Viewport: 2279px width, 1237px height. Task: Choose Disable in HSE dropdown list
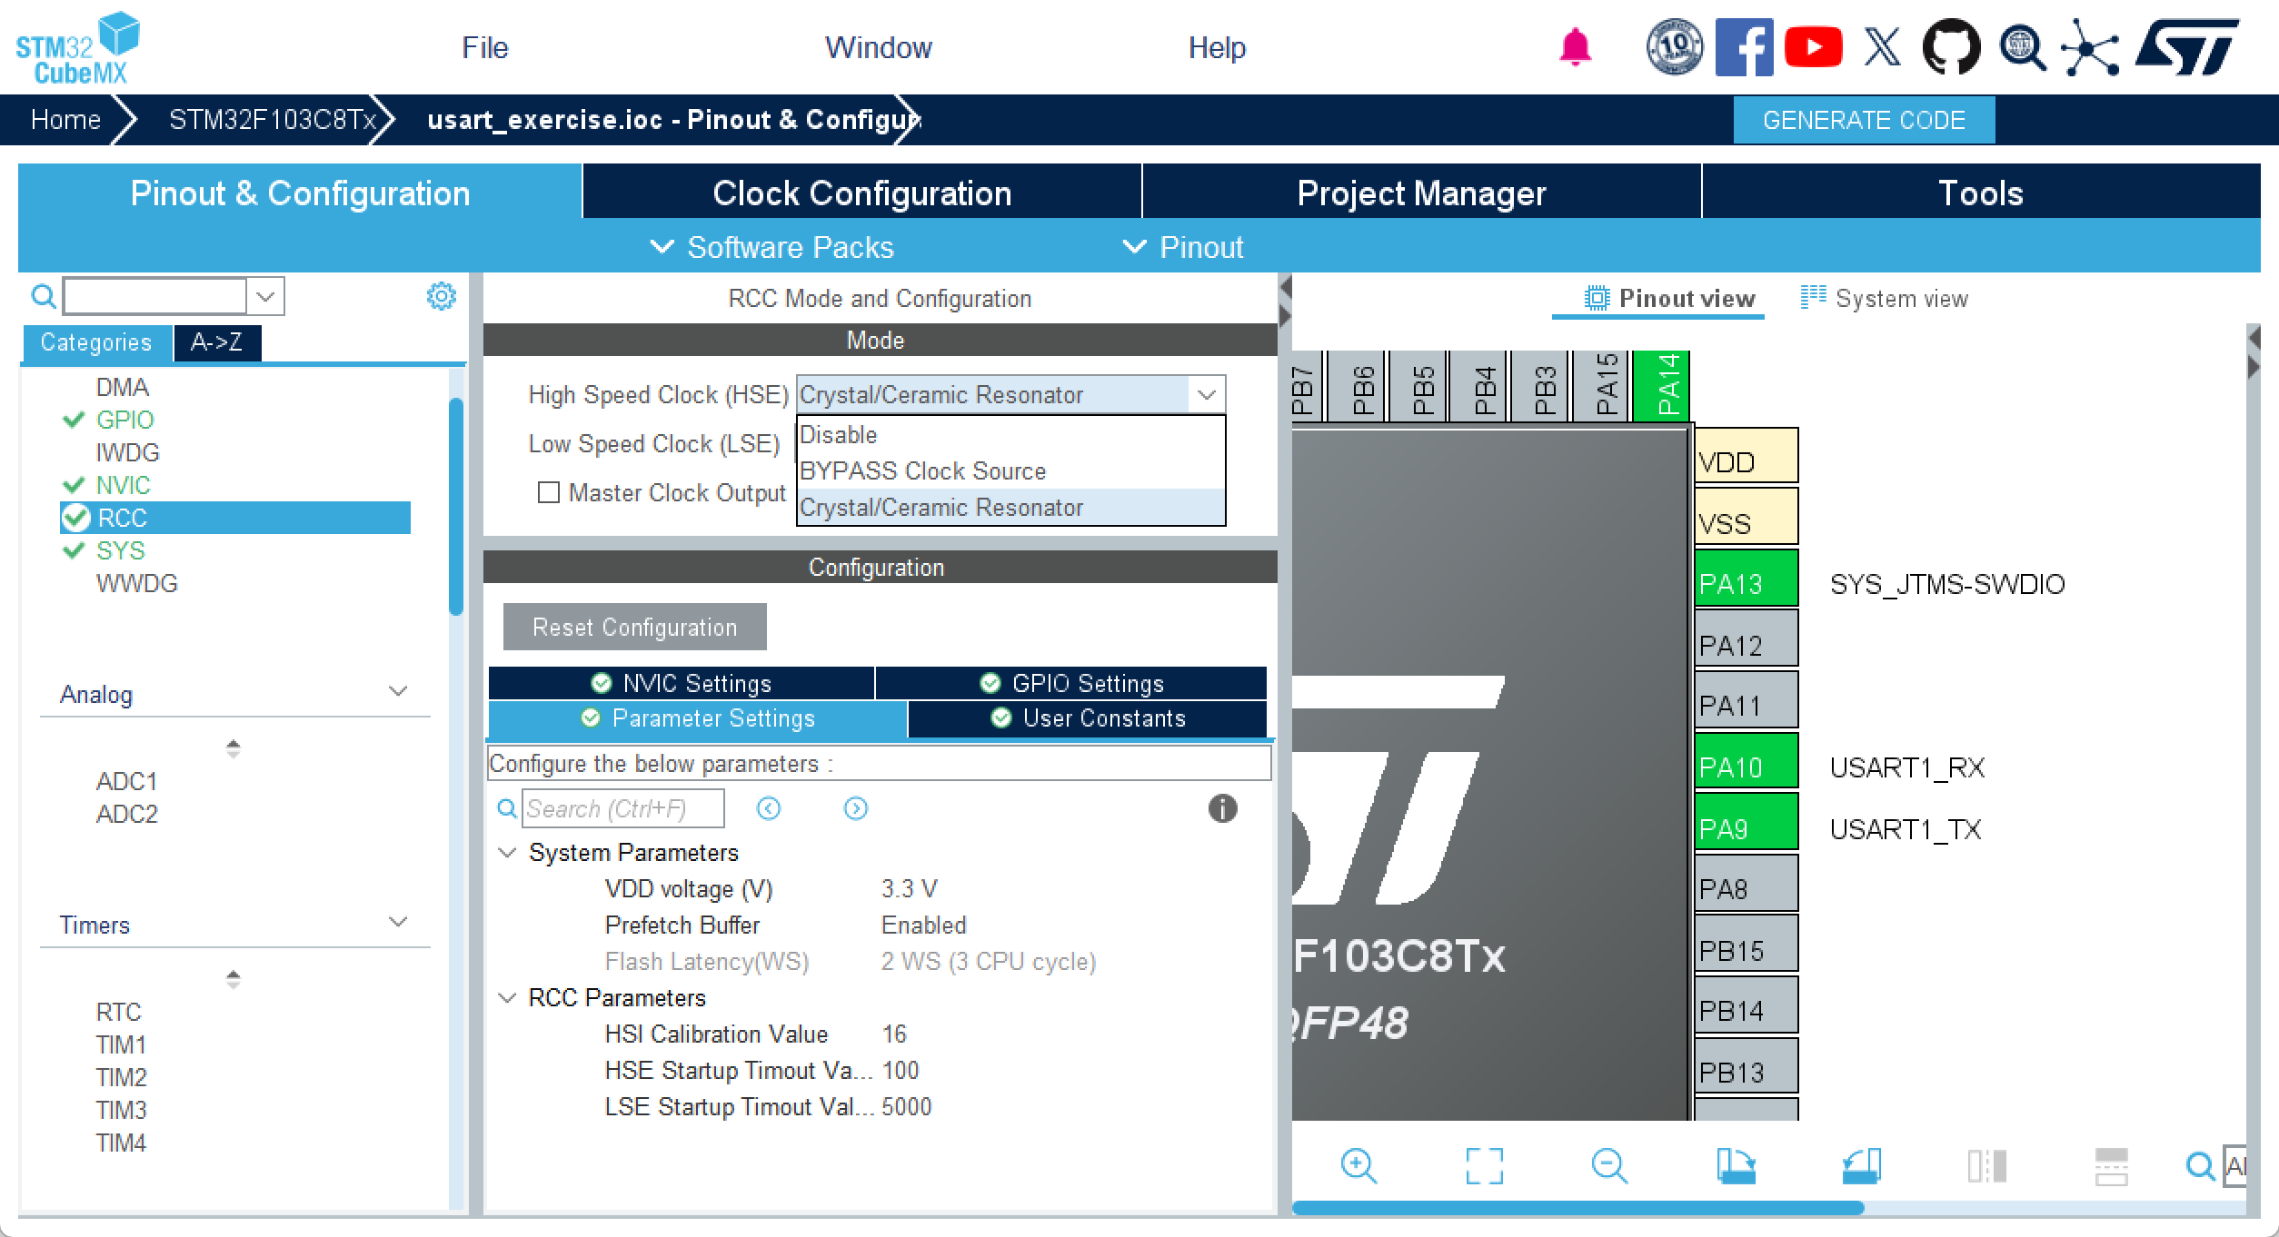[x=838, y=435]
